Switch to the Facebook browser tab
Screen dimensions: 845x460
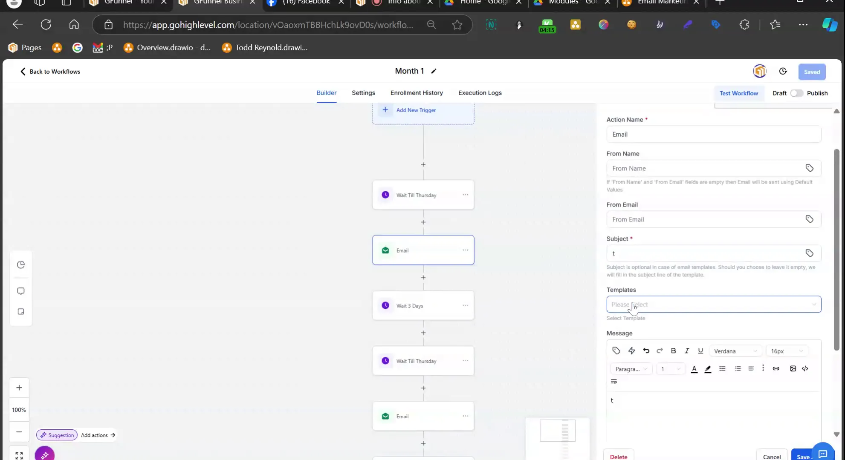[x=305, y=3]
